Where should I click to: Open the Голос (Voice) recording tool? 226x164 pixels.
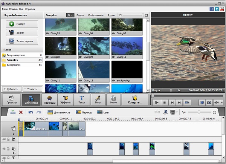pos(98,99)
